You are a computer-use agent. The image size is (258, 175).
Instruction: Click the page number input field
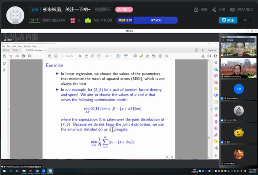[63, 56]
